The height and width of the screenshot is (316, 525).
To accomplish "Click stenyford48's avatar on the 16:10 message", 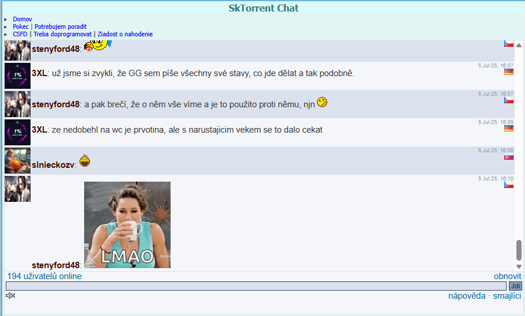I will 17,189.
